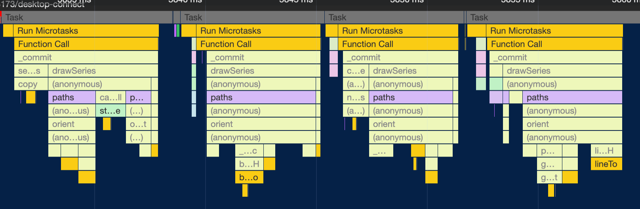This screenshot has height=209, width=640.
Task: Click the leftmost Run Microtasks bar
Action: (x=86, y=31)
